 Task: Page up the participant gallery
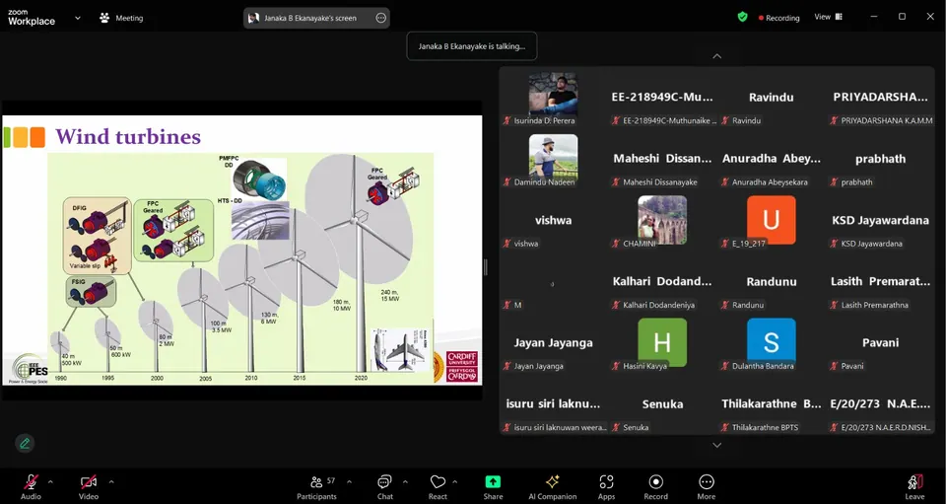[716, 56]
